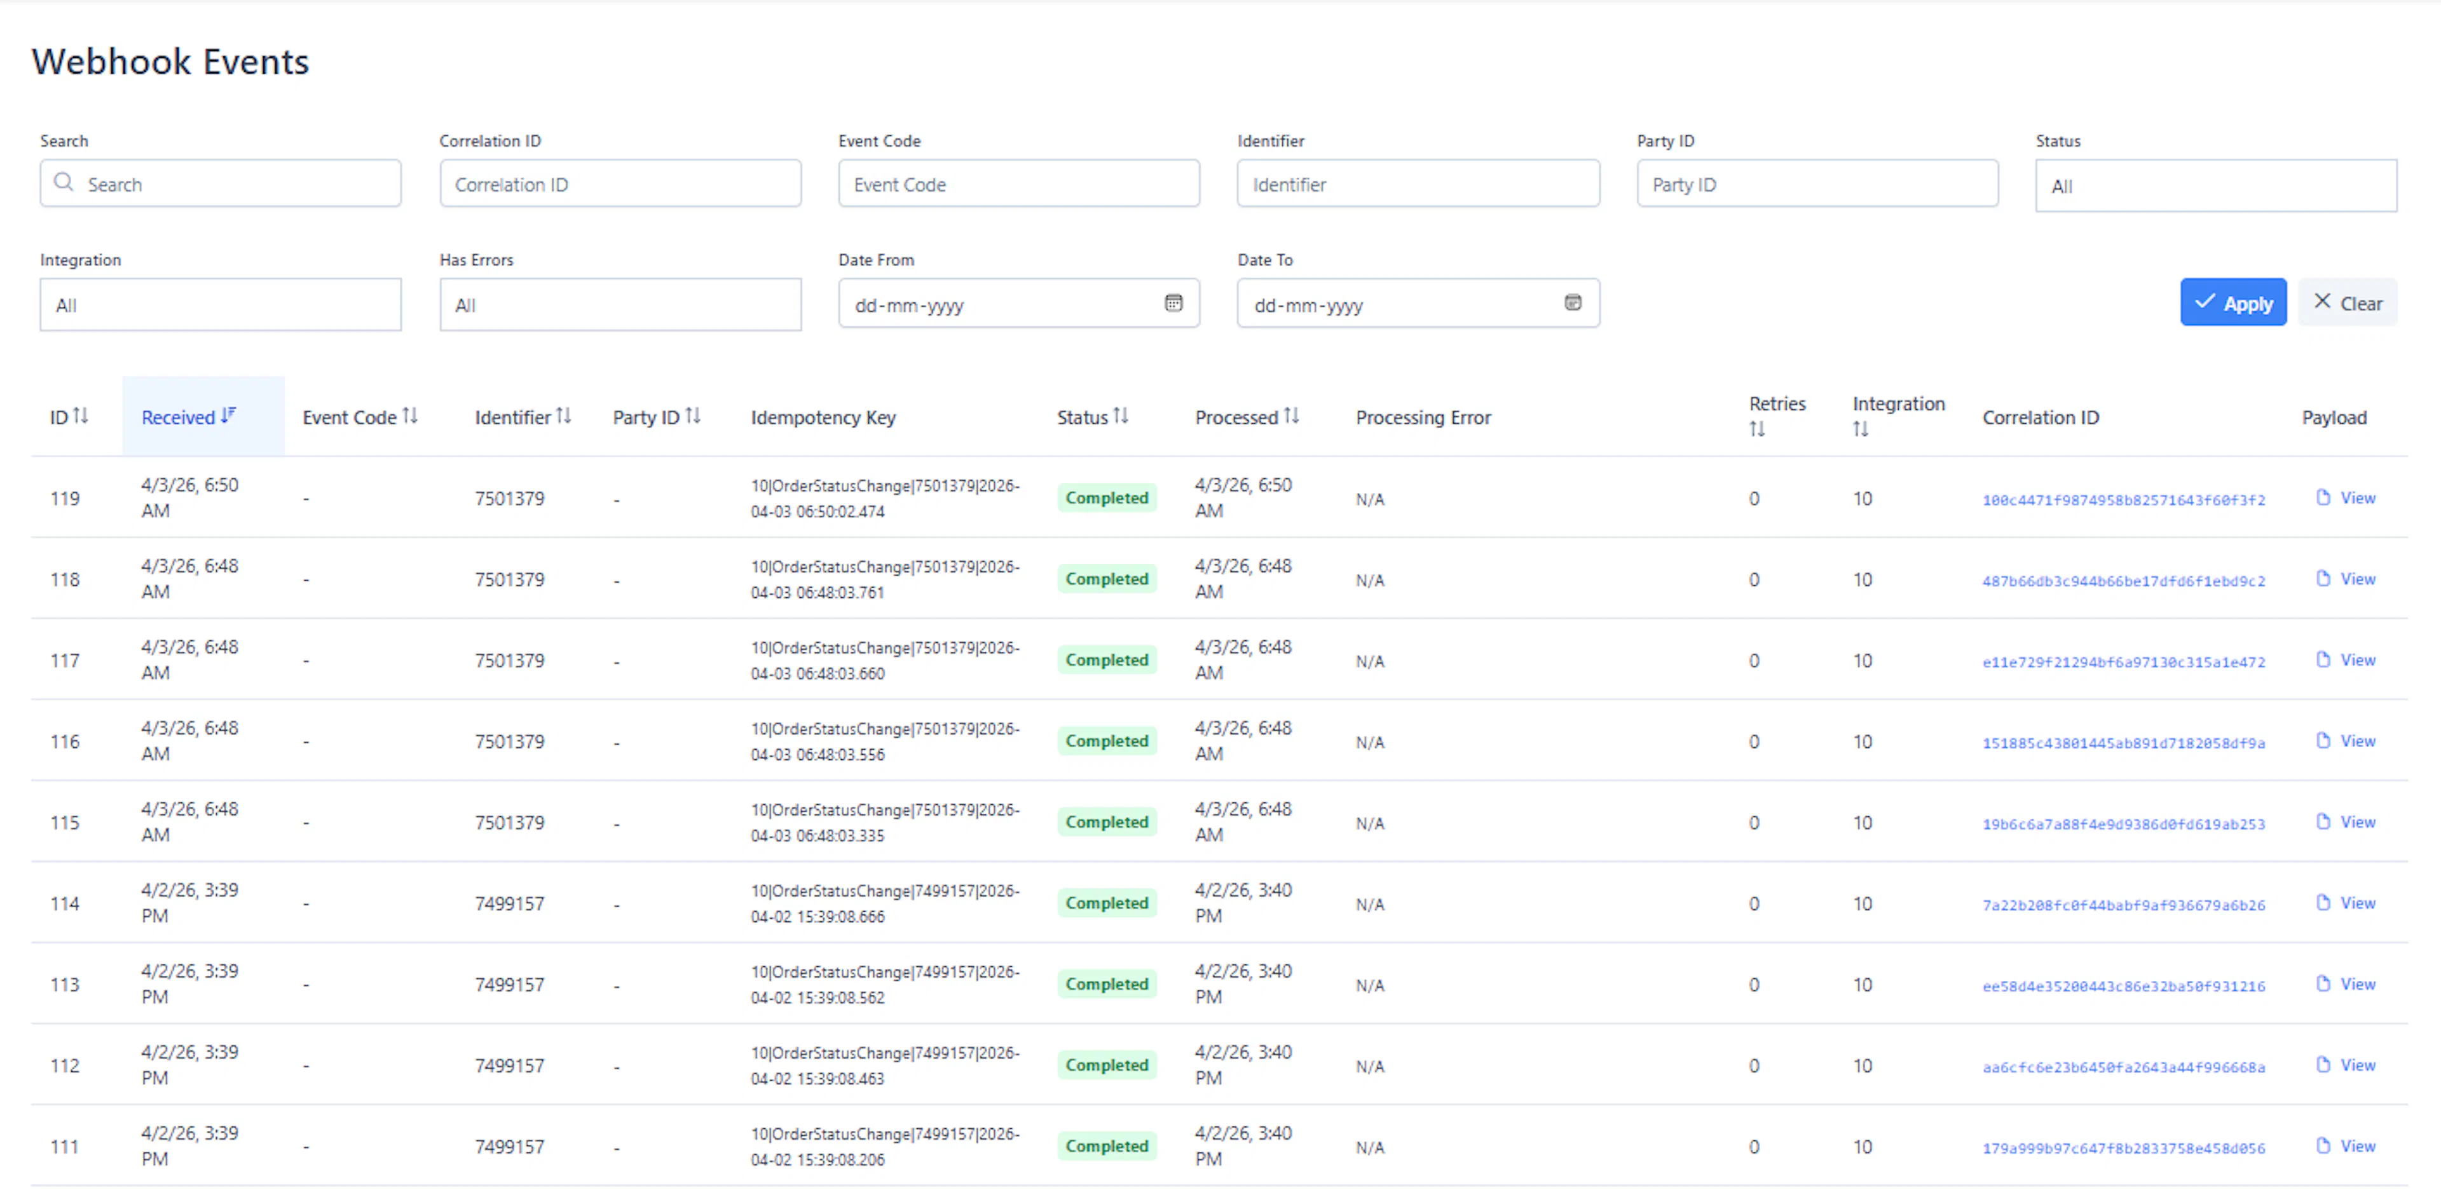Open the Date To calendar picker icon
2441x1195 pixels.
pyautogui.click(x=1572, y=303)
